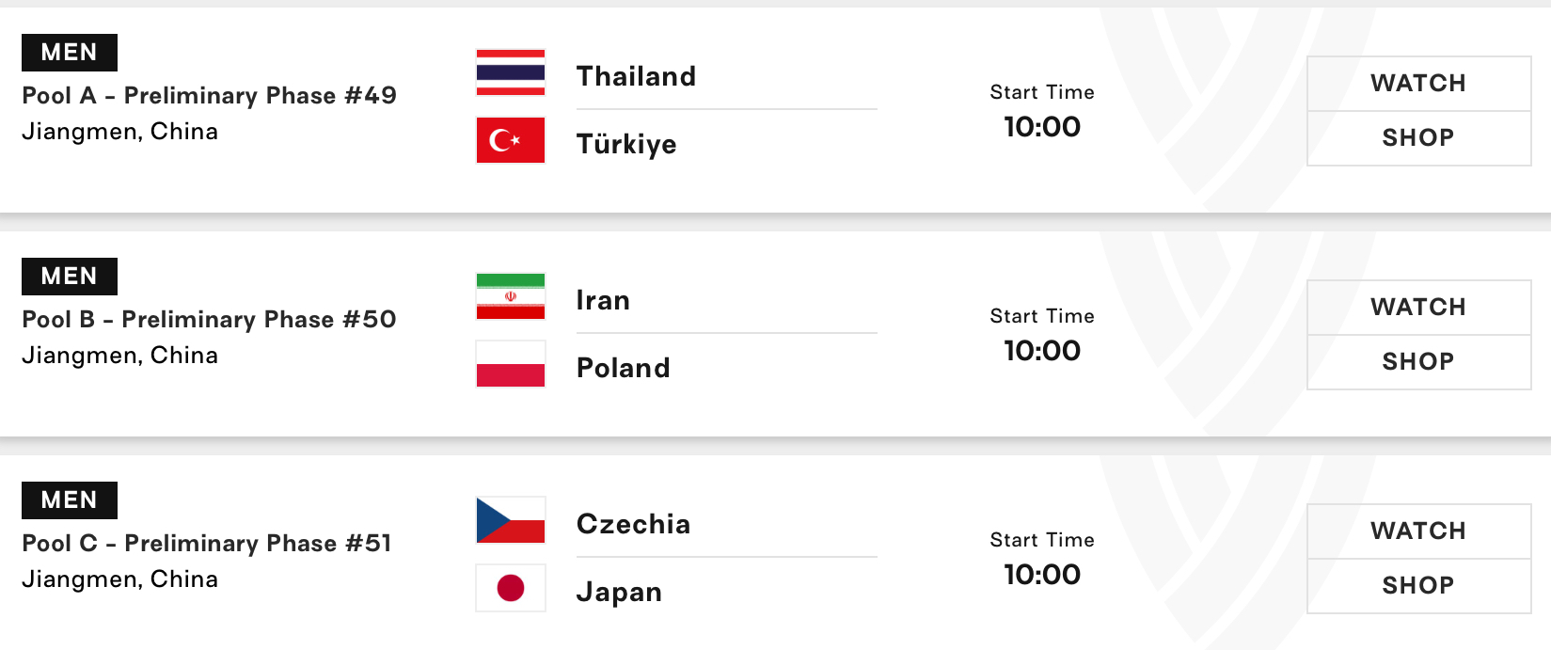Open the Poland team name link

coord(623,368)
